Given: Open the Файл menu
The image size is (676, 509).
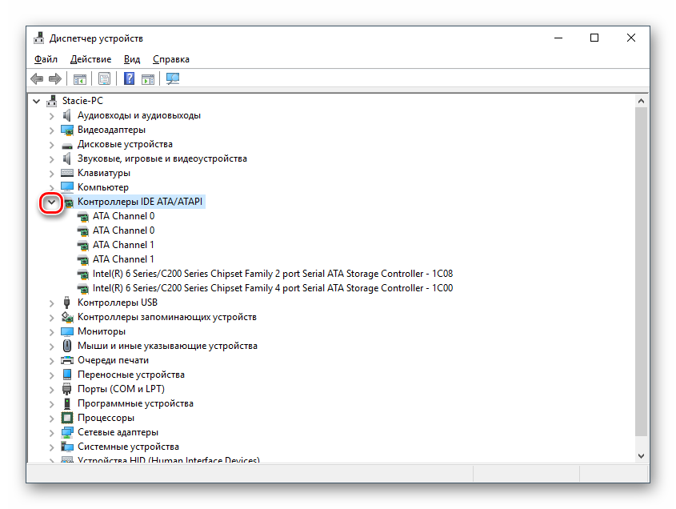Looking at the screenshot, I should pos(46,59).
